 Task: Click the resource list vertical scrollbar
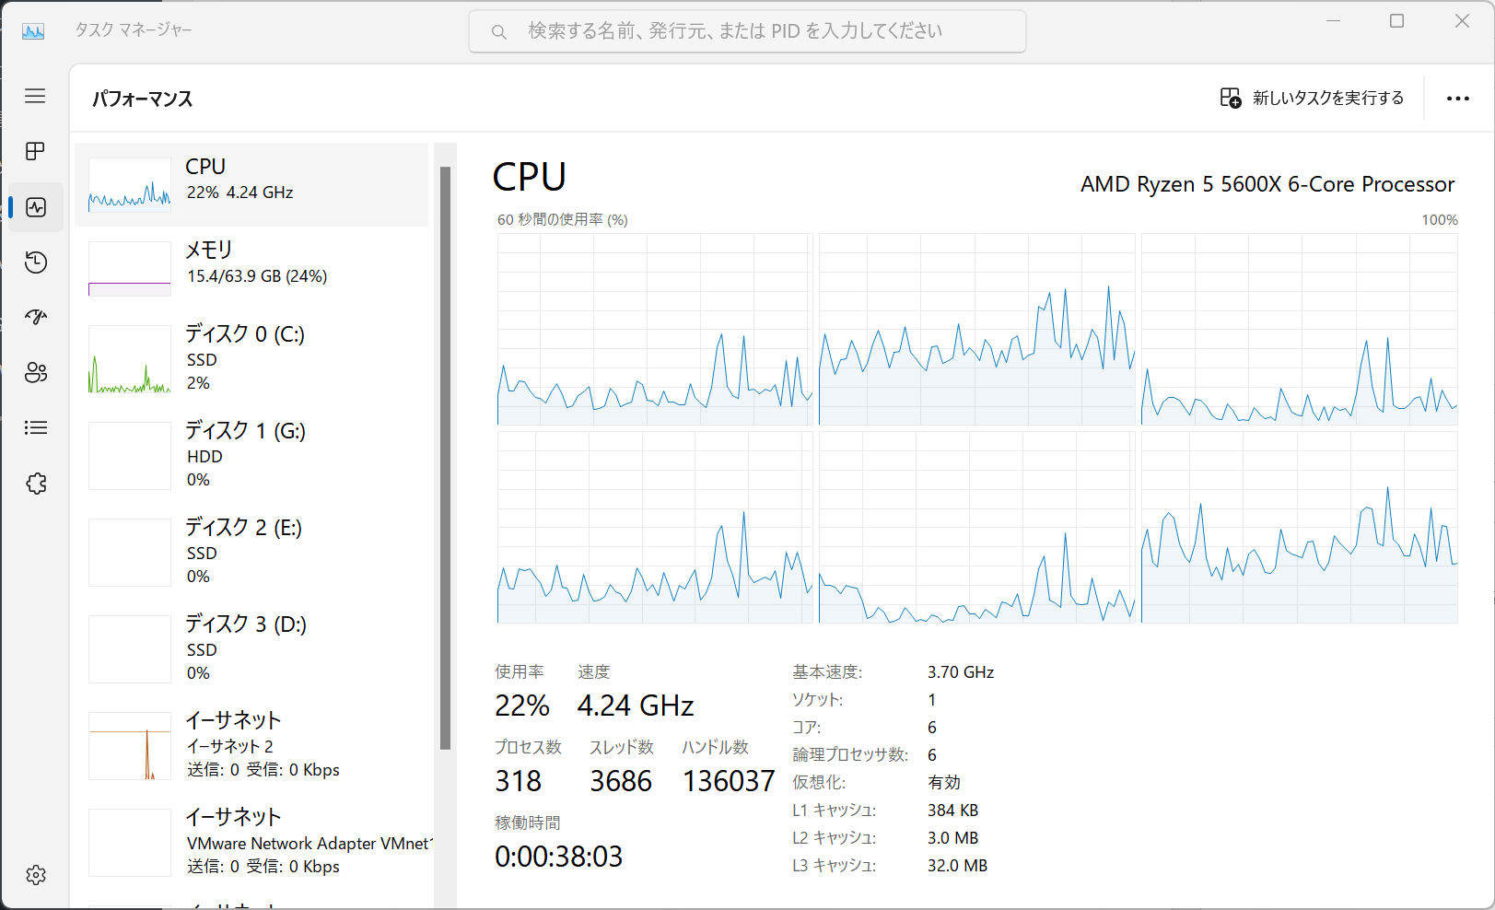(x=445, y=459)
